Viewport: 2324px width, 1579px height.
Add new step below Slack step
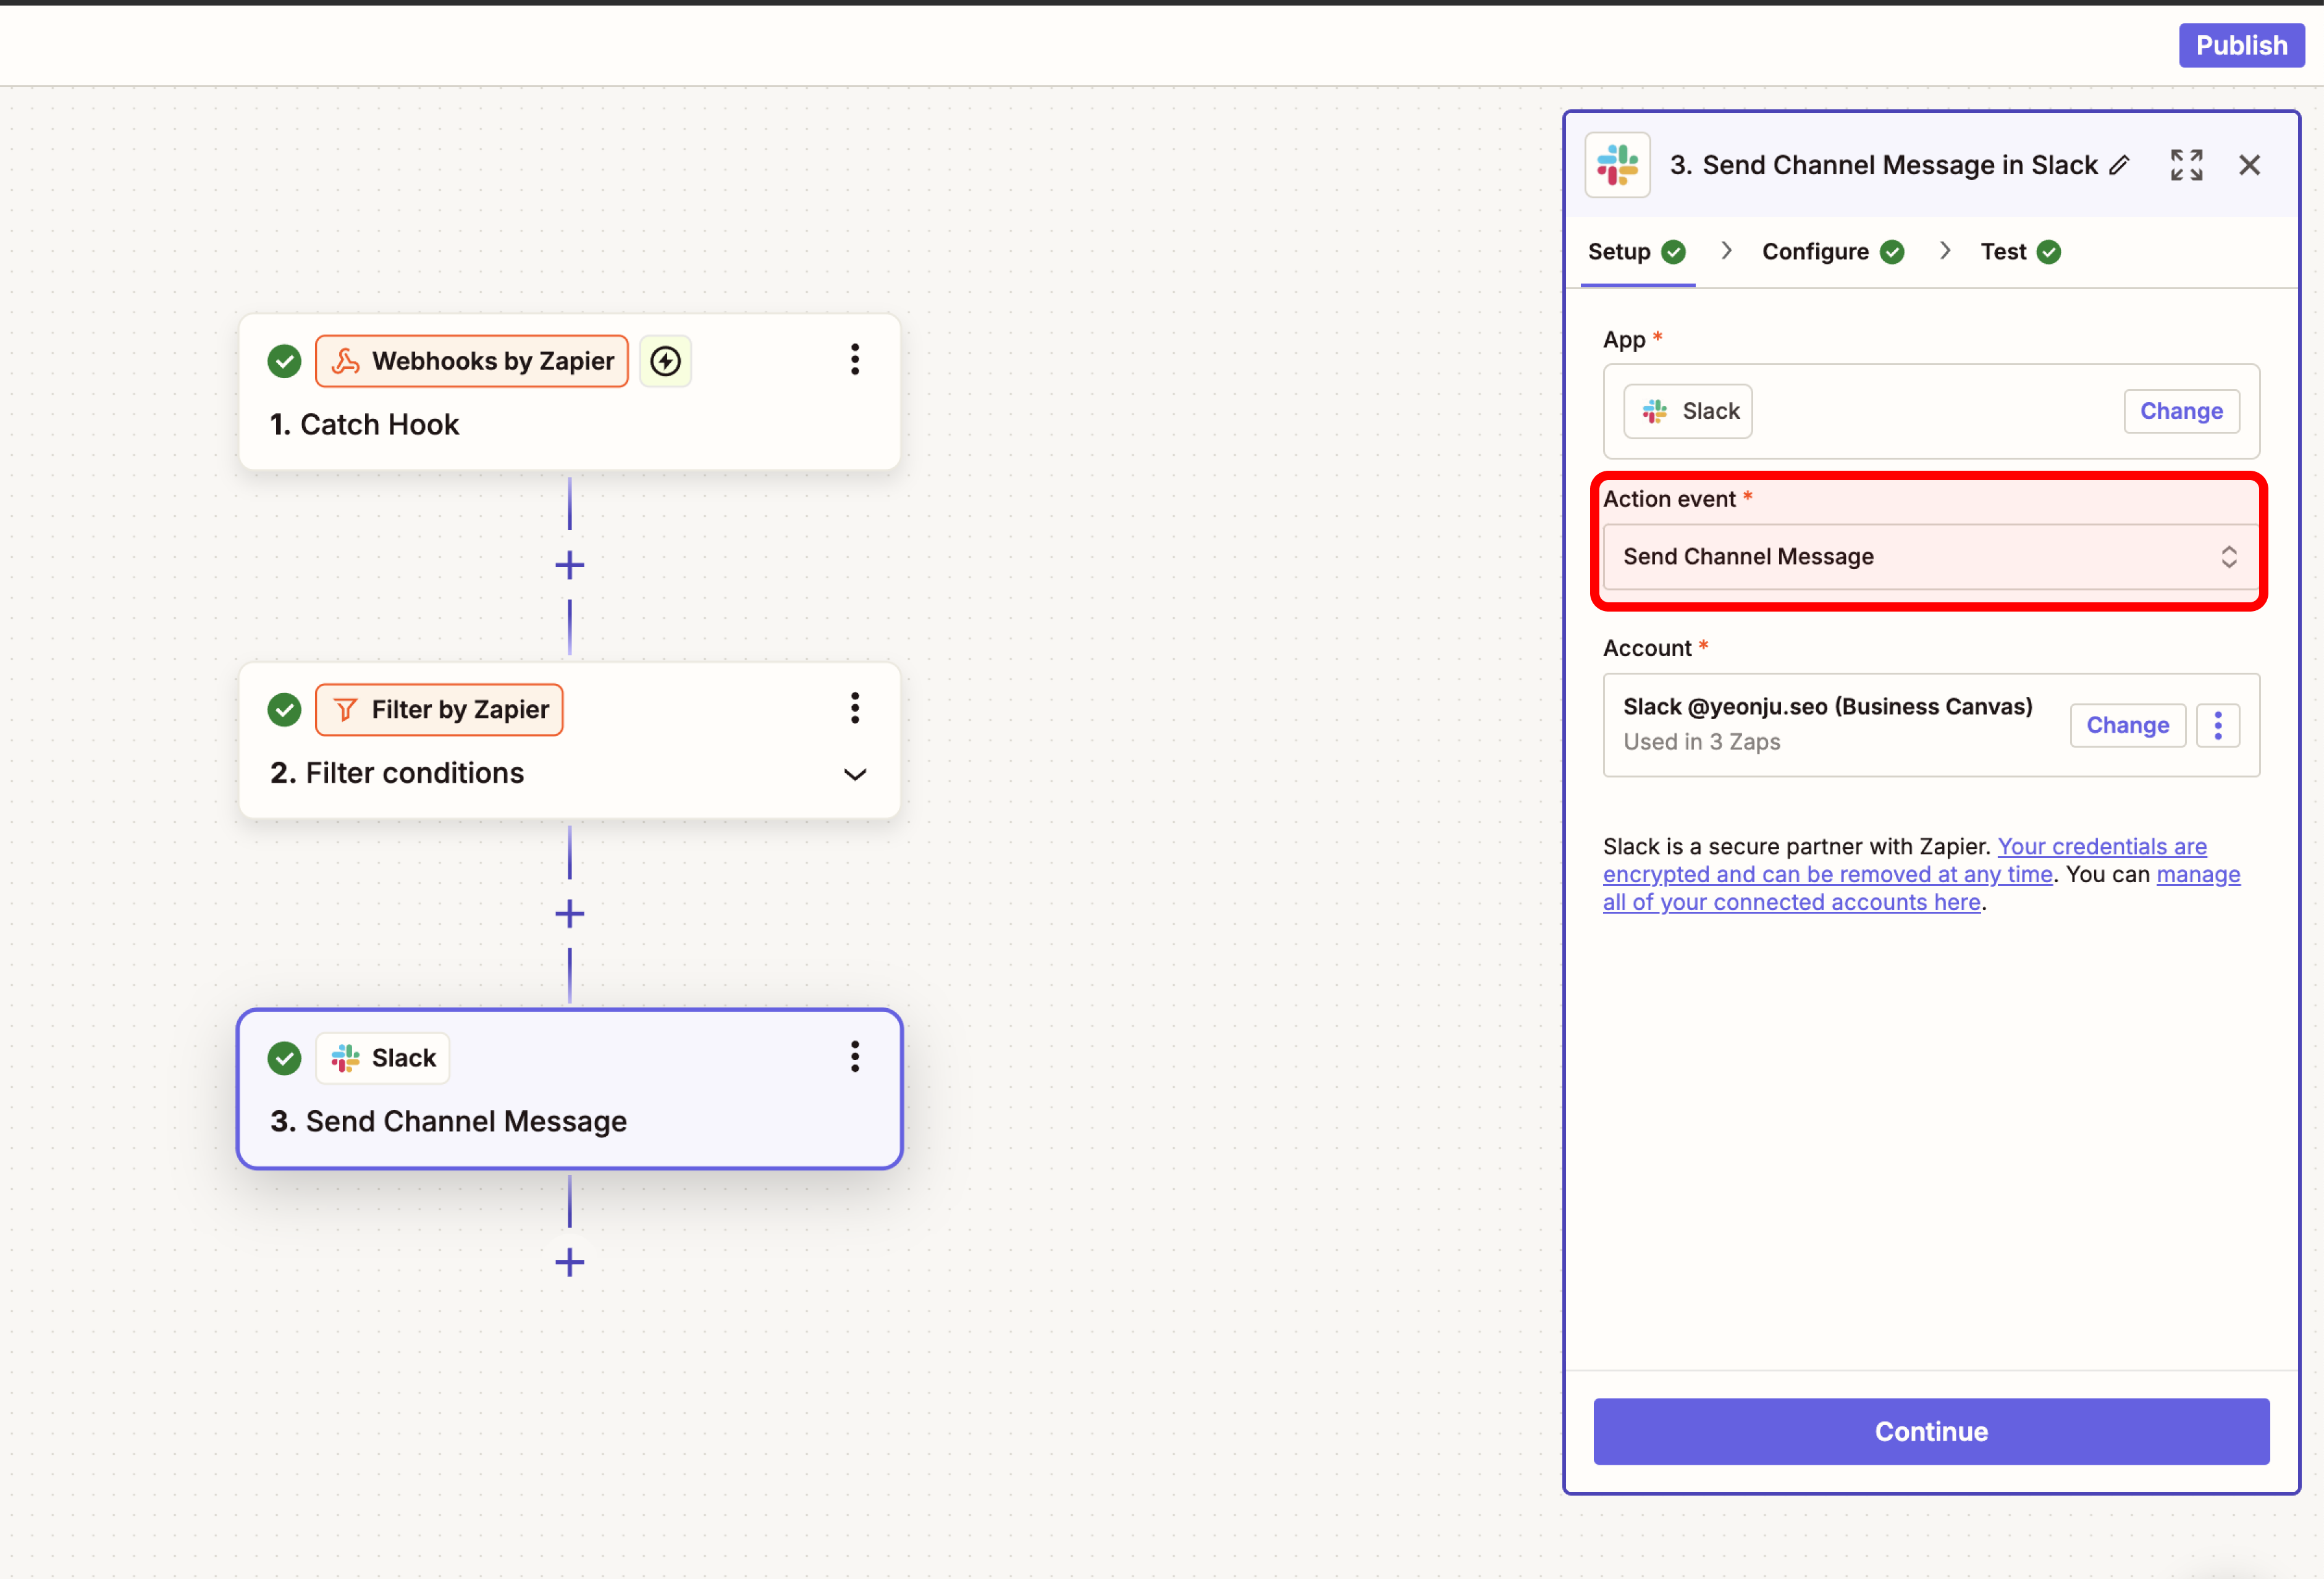(570, 1262)
